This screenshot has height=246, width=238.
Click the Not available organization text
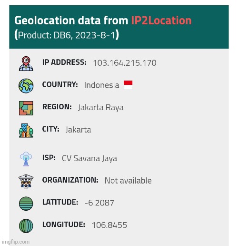click(x=128, y=181)
